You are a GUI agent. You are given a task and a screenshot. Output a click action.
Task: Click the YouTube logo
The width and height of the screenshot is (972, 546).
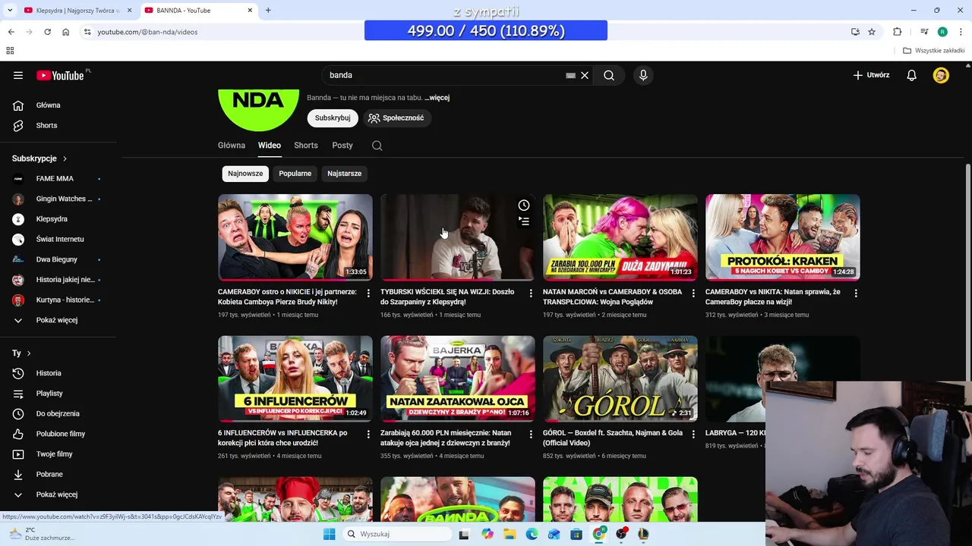60,75
